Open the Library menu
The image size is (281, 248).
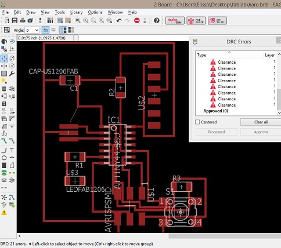(x=76, y=12)
